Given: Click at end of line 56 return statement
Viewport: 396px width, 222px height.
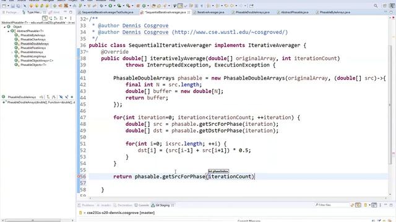Looking at the screenshot, I should (254, 177).
